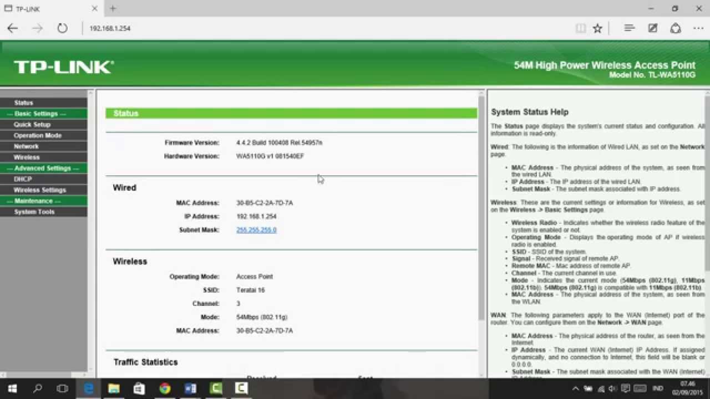Viewport: 710px width, 399px height.
Task: Select firmware version text 4.4.2 Build
Action: (x=279, y=143)
